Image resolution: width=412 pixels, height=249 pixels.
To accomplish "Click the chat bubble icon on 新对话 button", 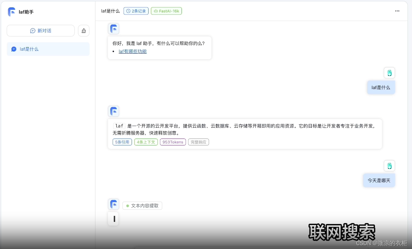I will 32,30.
